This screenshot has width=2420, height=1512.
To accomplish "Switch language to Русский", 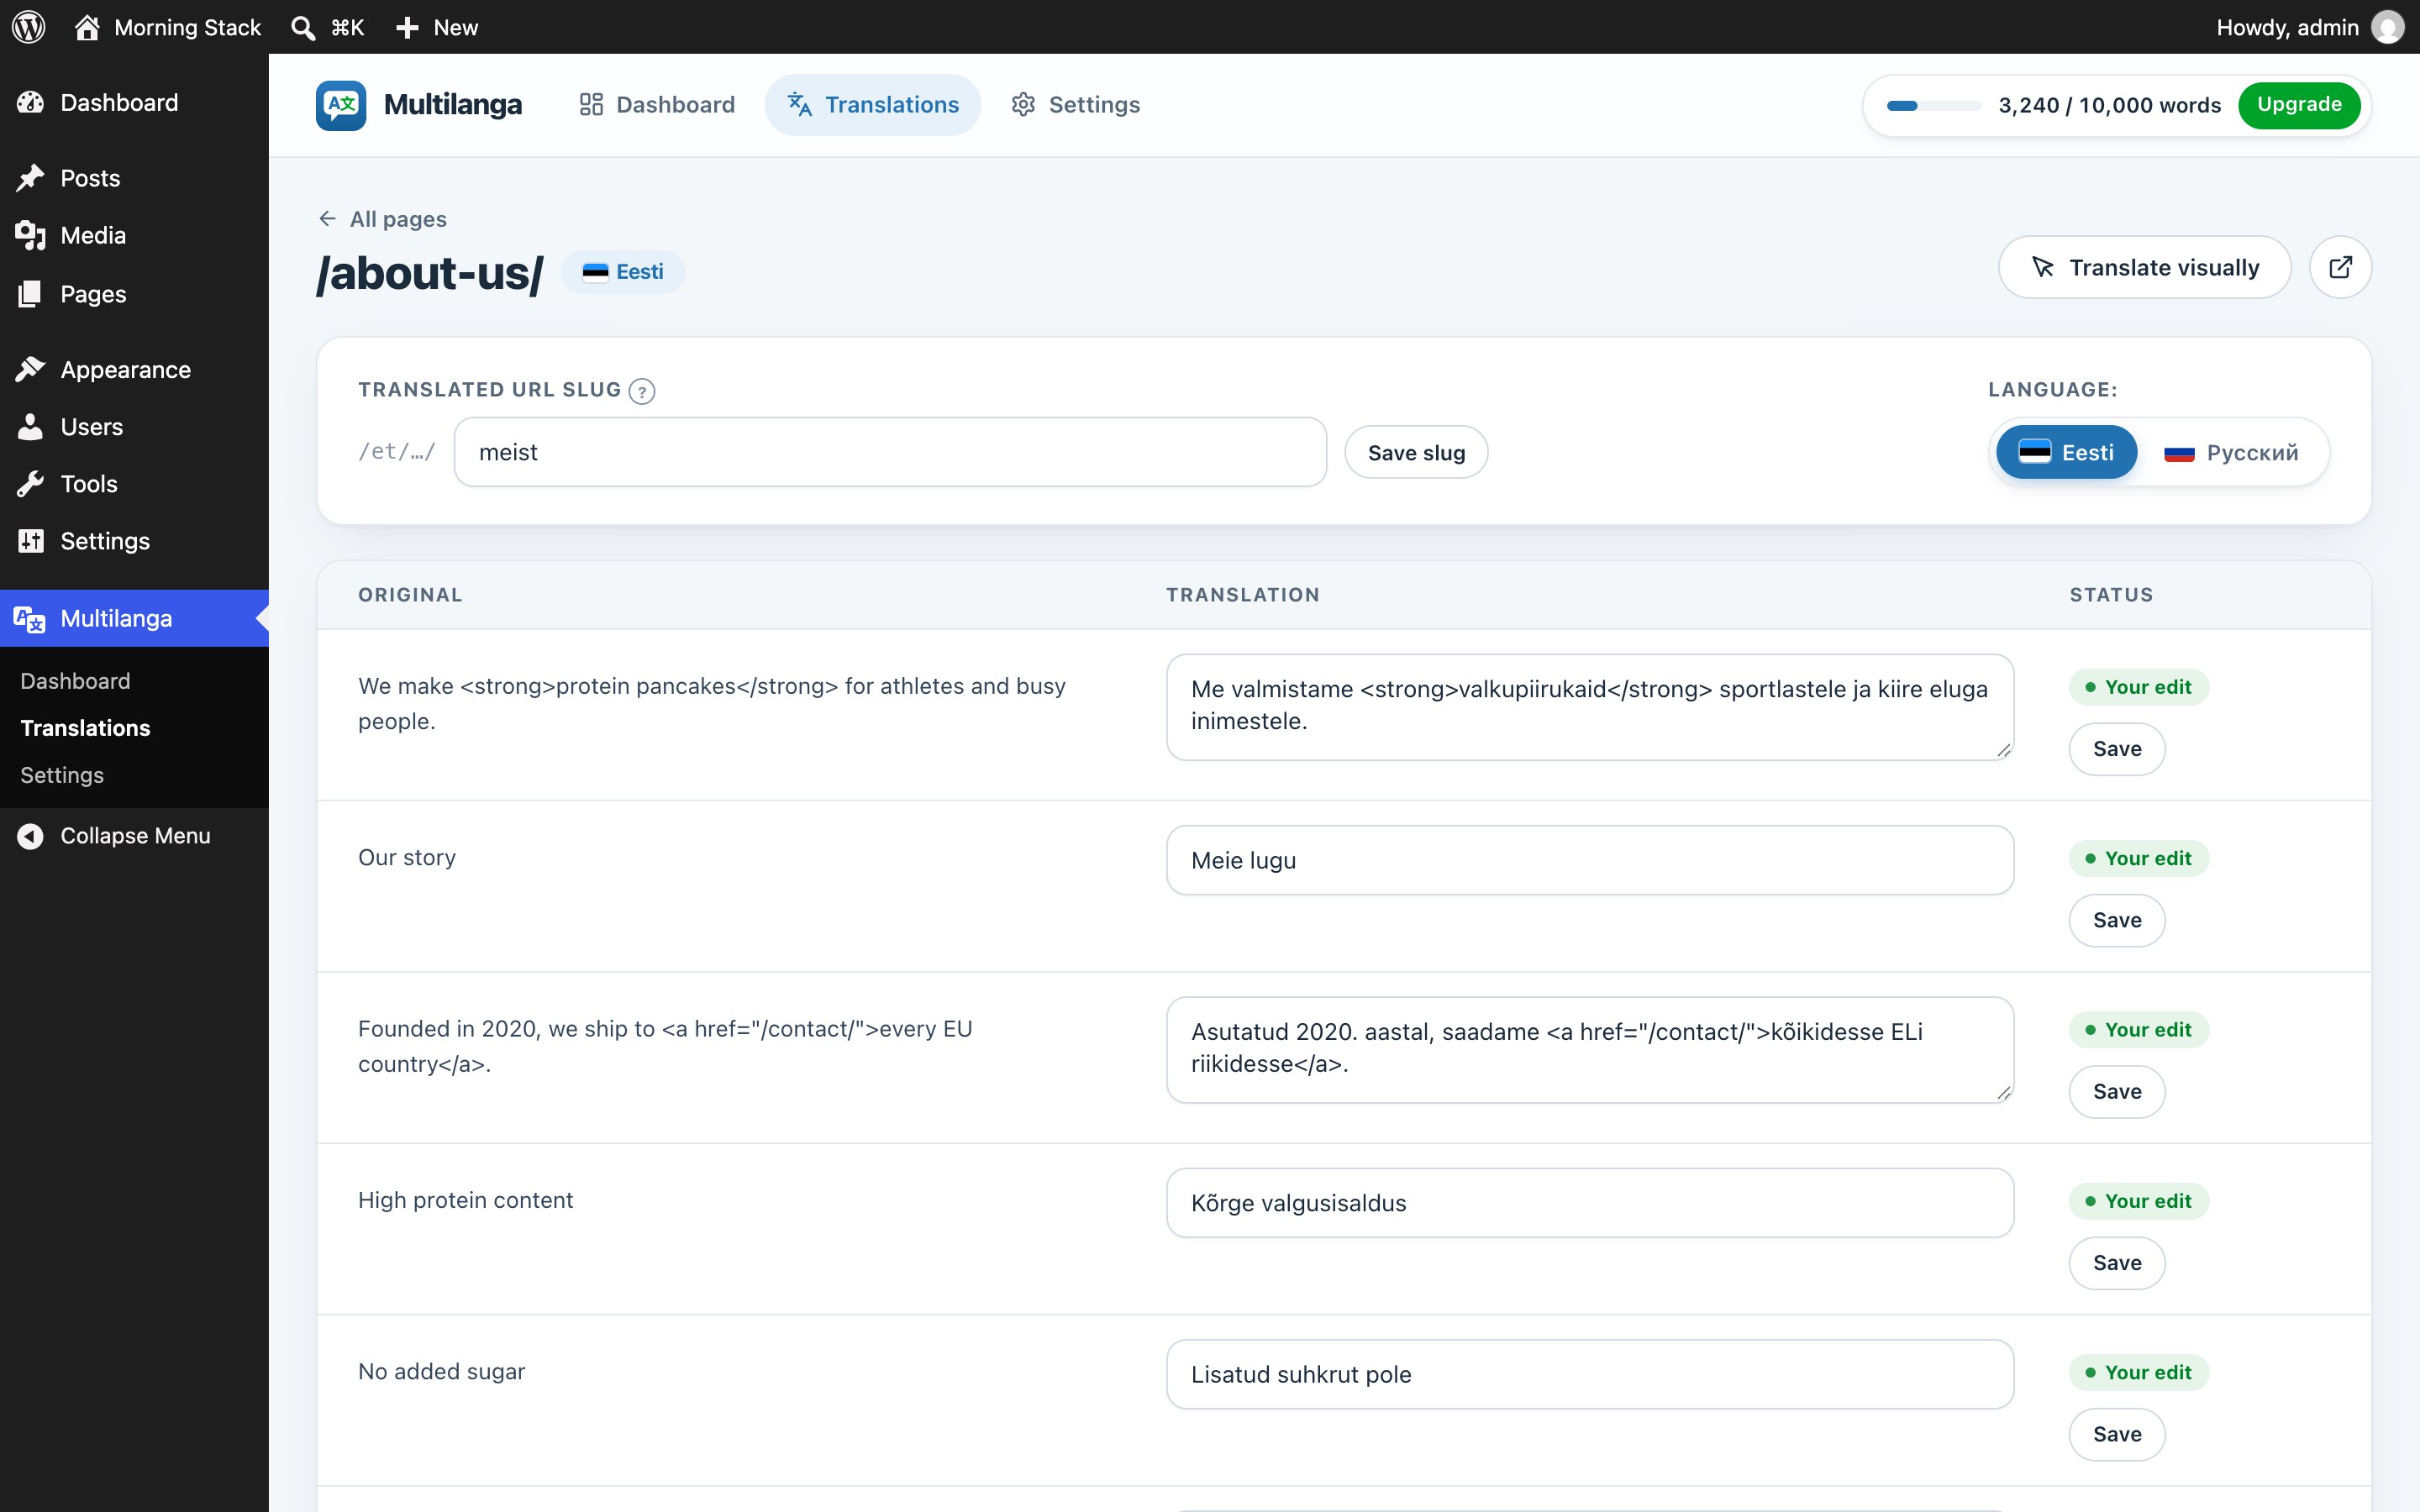I will pyautogui.click(x=2230, y=452).
